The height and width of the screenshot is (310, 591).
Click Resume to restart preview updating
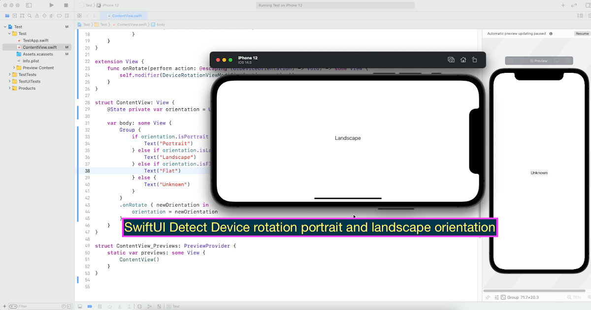582,33
